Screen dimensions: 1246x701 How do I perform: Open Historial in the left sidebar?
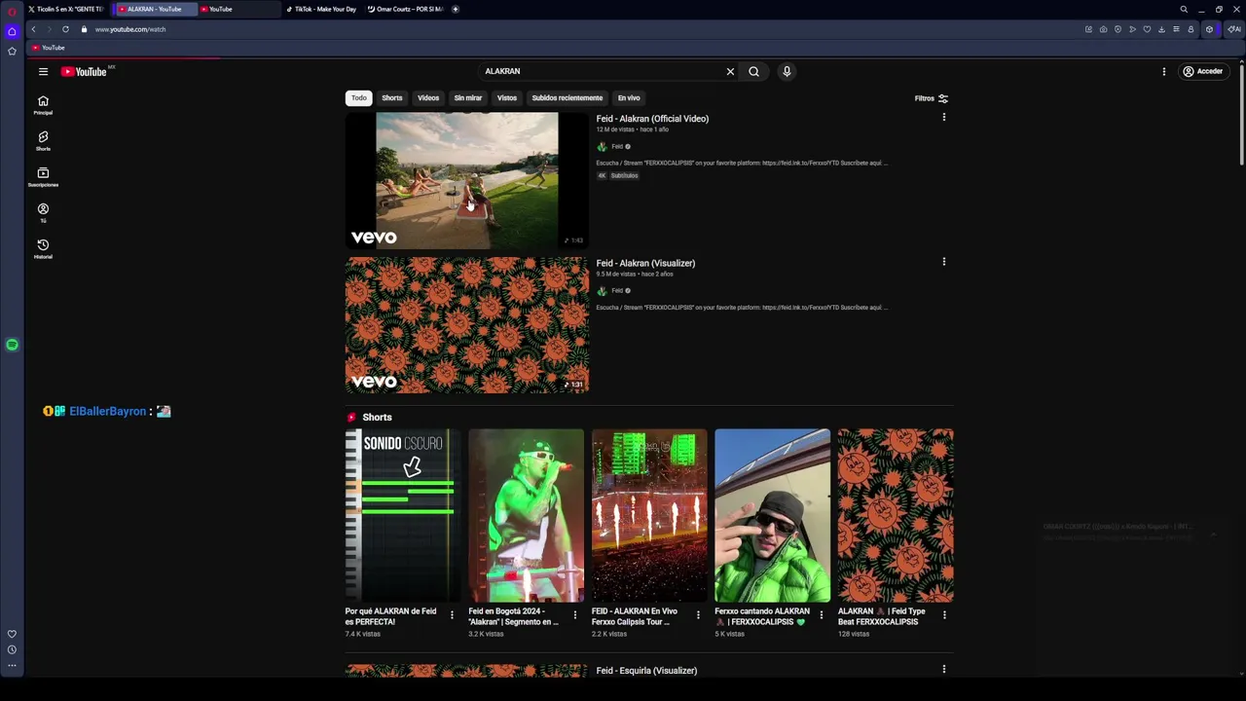point(43,249)
